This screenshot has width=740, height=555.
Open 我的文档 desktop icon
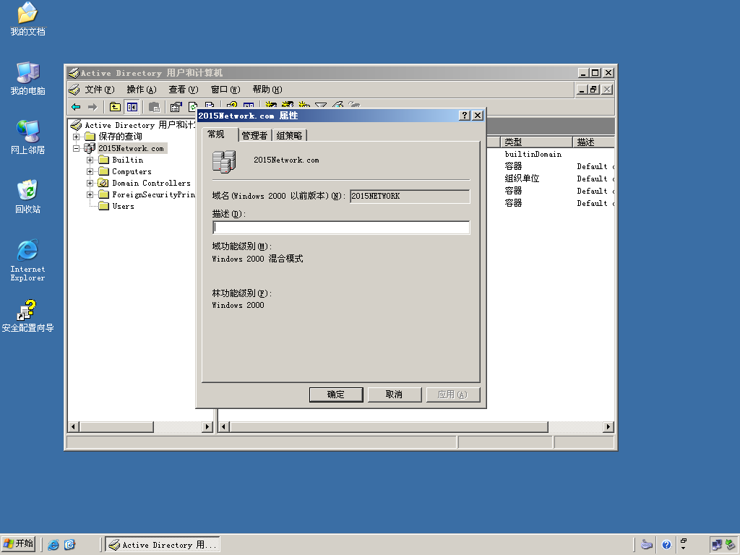coord(27,20)
